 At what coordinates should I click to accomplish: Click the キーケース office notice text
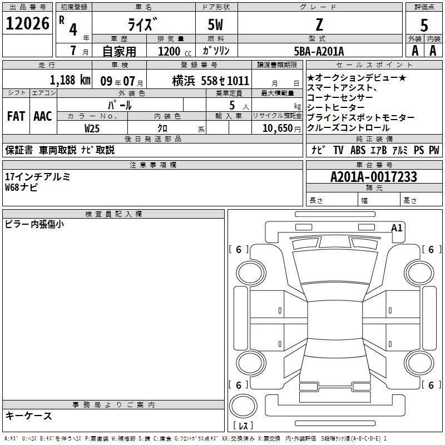click(29, 416)
